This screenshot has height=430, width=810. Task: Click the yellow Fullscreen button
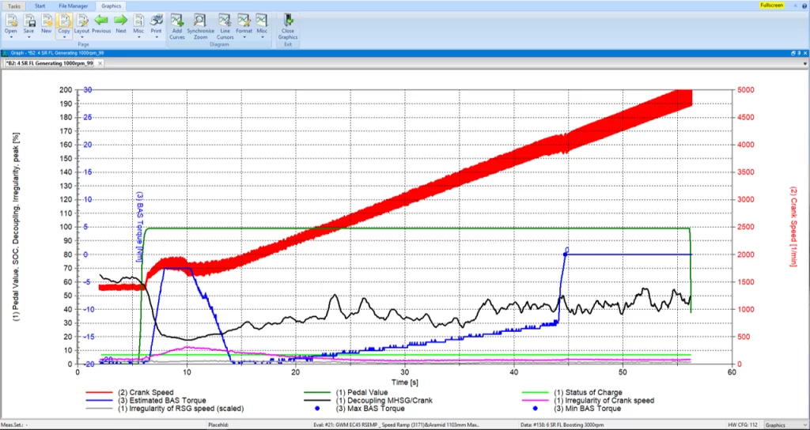770,5
